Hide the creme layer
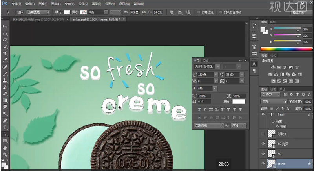 pos(263,164)
